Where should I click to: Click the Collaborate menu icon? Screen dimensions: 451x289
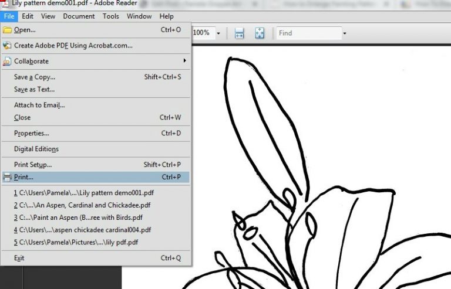click(7, 61)
